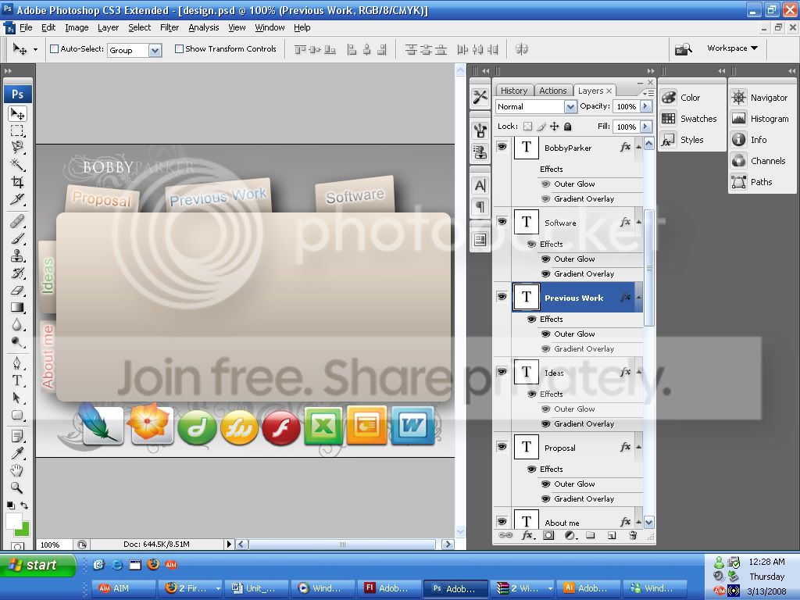This screenshot has width=800, height=600.
Task: Select the Eraser tool
Action: [x=17, y=290]
